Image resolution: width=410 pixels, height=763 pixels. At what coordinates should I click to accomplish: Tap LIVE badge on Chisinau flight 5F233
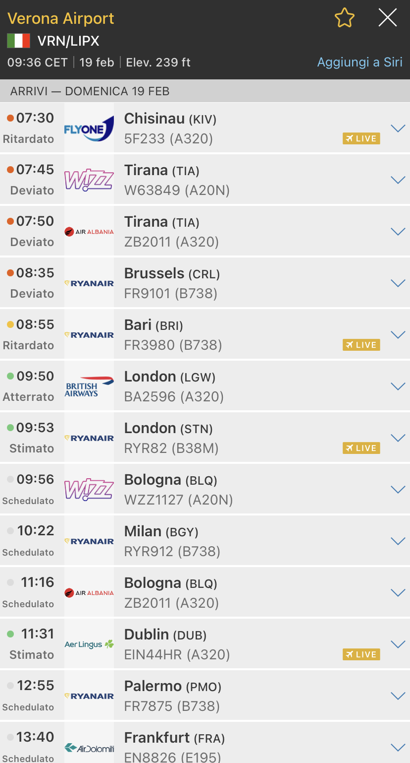point(361,139)
